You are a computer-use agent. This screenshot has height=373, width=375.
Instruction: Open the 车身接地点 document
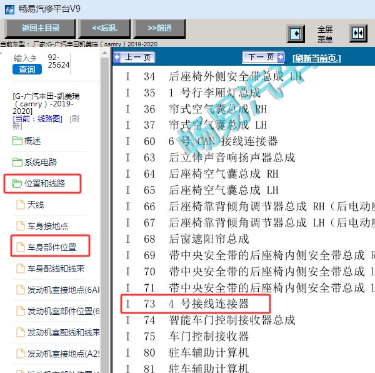click(x=48, y=226)
